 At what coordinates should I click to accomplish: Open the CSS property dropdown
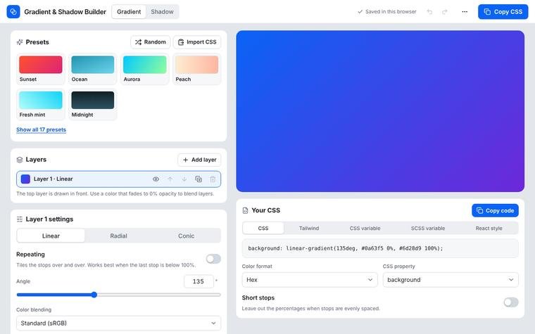pos(451,280)
